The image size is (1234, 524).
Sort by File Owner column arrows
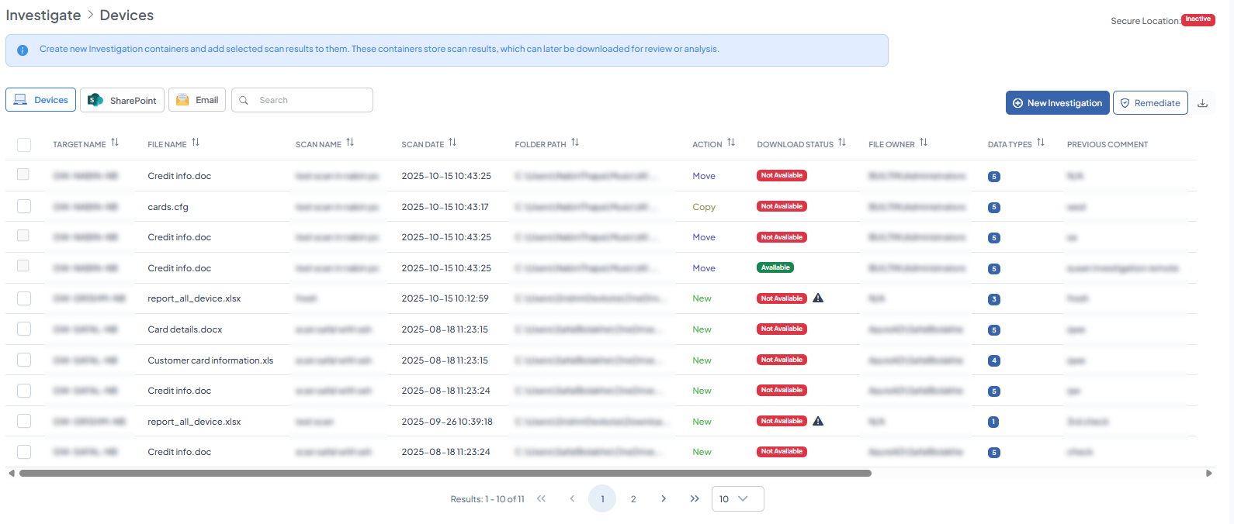tap(924, 143)
